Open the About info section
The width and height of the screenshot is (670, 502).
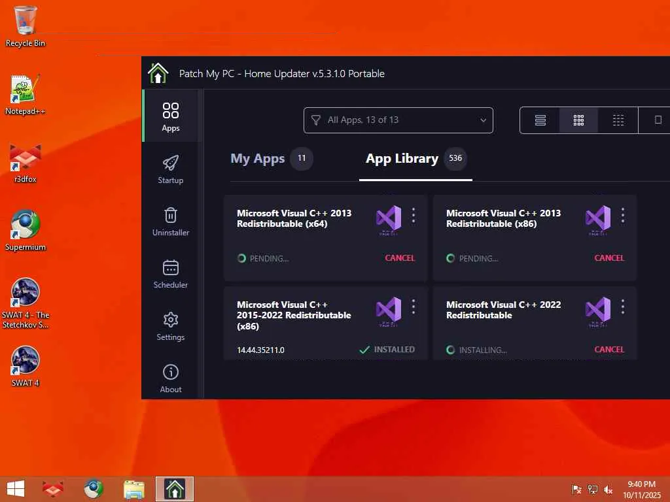[171, 378]
